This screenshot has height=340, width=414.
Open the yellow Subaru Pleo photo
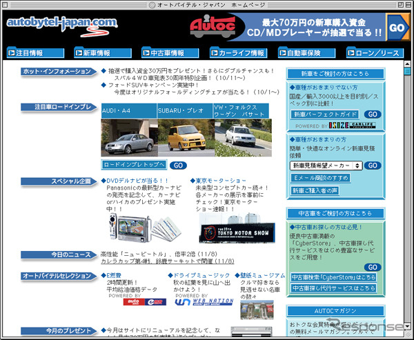(186, 138)
